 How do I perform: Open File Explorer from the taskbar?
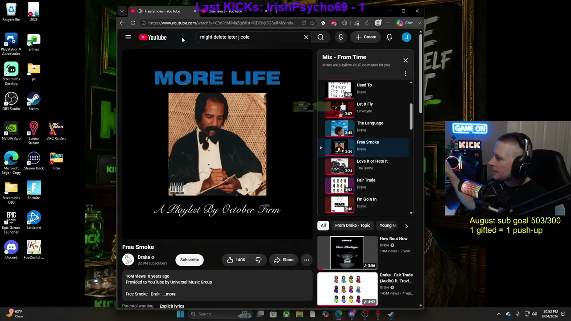pyautogui.click(x=299, y=314)
